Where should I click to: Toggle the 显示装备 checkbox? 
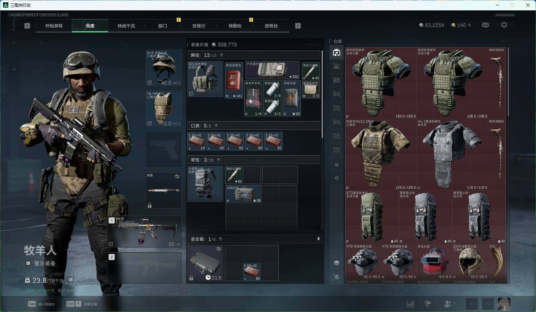point(28,263)
